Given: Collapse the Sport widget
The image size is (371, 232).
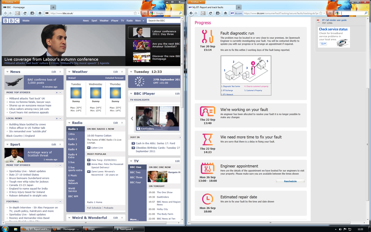Looking at the screenshot, I should coord(7,144).
